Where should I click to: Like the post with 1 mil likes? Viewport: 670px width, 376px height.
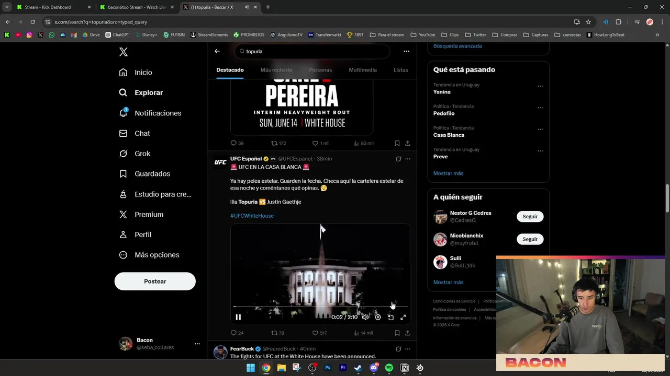[x=320, y=143]
